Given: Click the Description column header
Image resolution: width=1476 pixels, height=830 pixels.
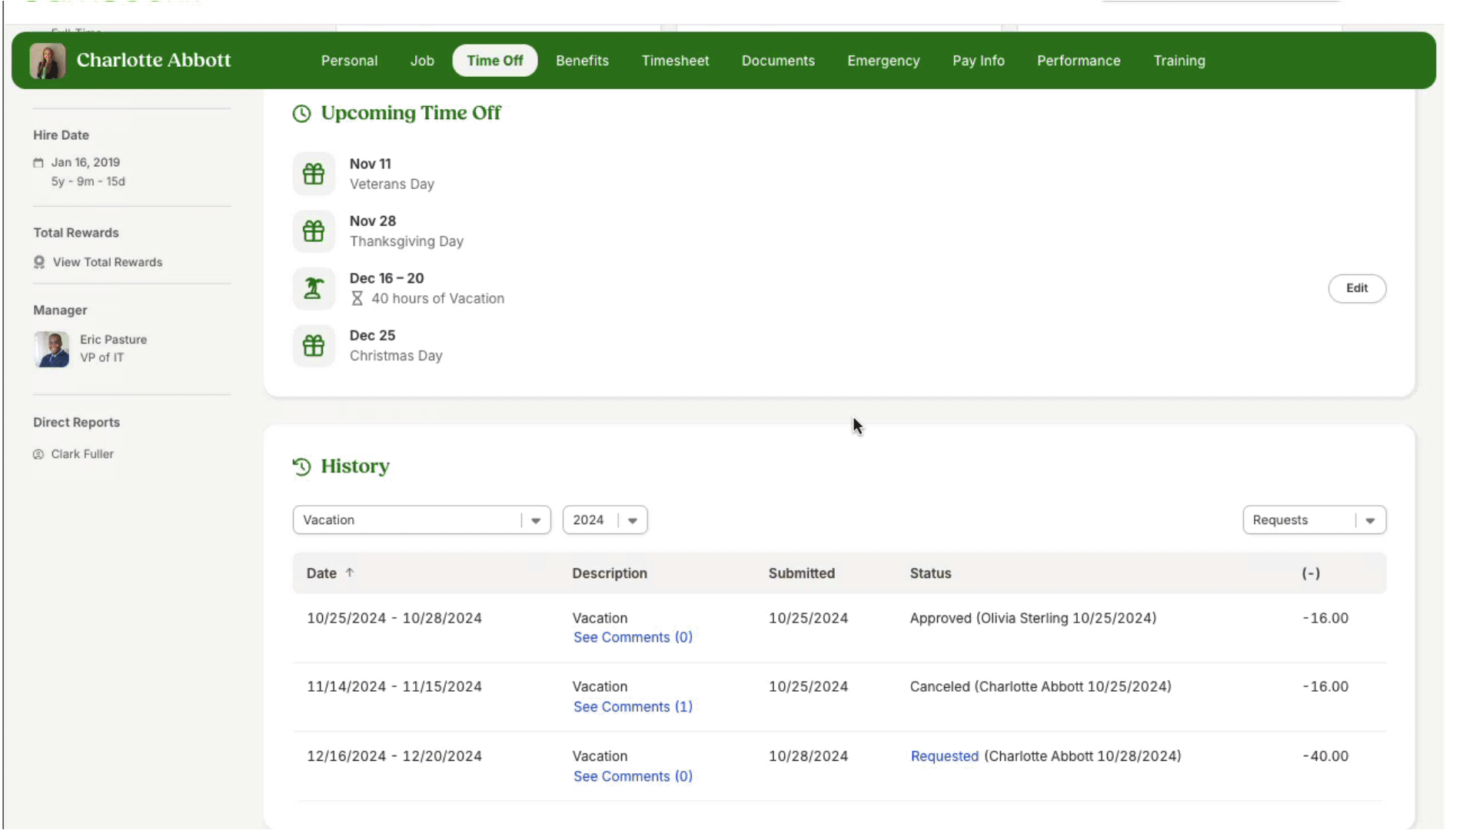Looking at the screenshot, I should 610,573.
